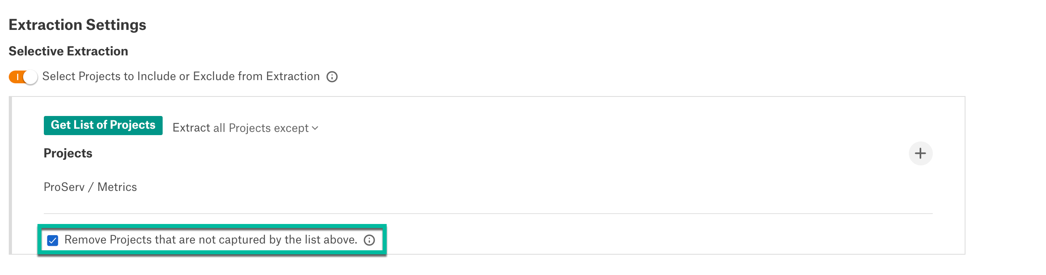Click Get List of Projects button
Screen dimensions: 1046x275
click(x=103, y=125)
